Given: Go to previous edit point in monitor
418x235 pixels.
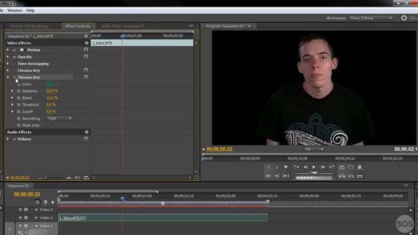Looking at the screenshot, I should click(x=297, y=167).
